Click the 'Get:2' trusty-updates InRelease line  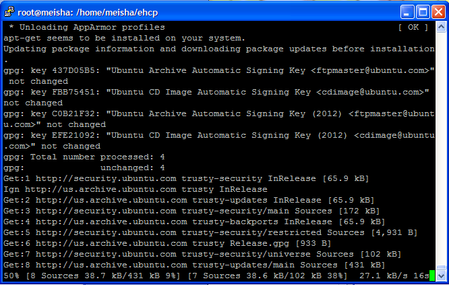point(189,200)
